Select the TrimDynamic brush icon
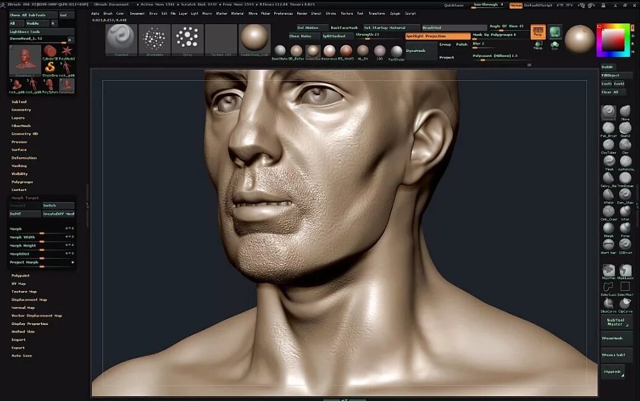The image size is (640, 401). (625, 177)
